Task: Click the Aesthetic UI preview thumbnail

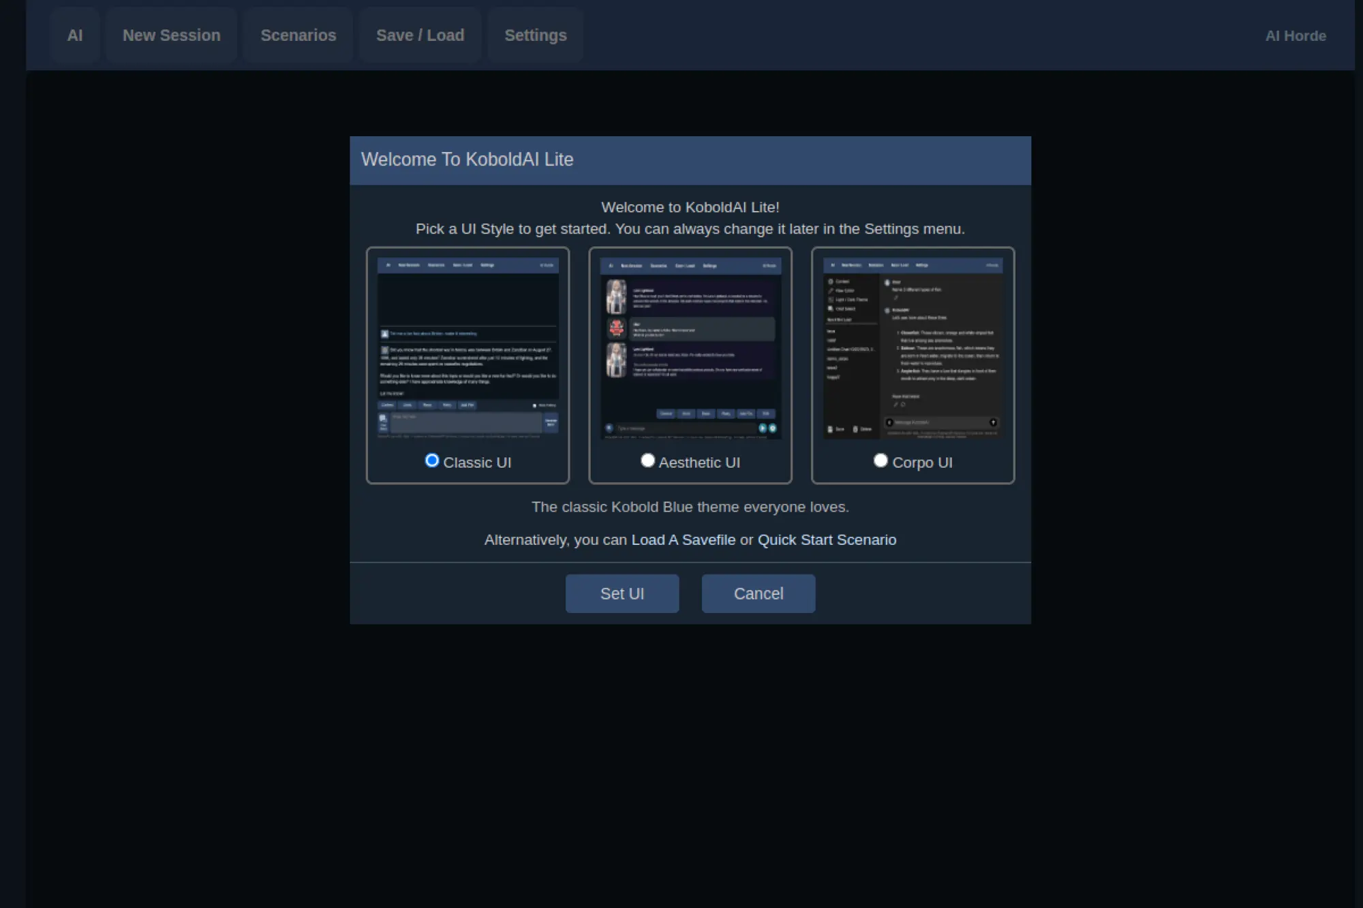Action: (x=690, y=348)
